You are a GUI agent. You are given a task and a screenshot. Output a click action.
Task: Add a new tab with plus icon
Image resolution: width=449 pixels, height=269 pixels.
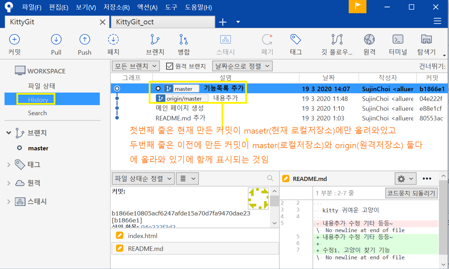click(223, 22)
